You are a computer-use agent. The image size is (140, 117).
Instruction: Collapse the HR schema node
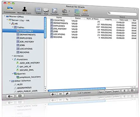click(x=10, y=23)
